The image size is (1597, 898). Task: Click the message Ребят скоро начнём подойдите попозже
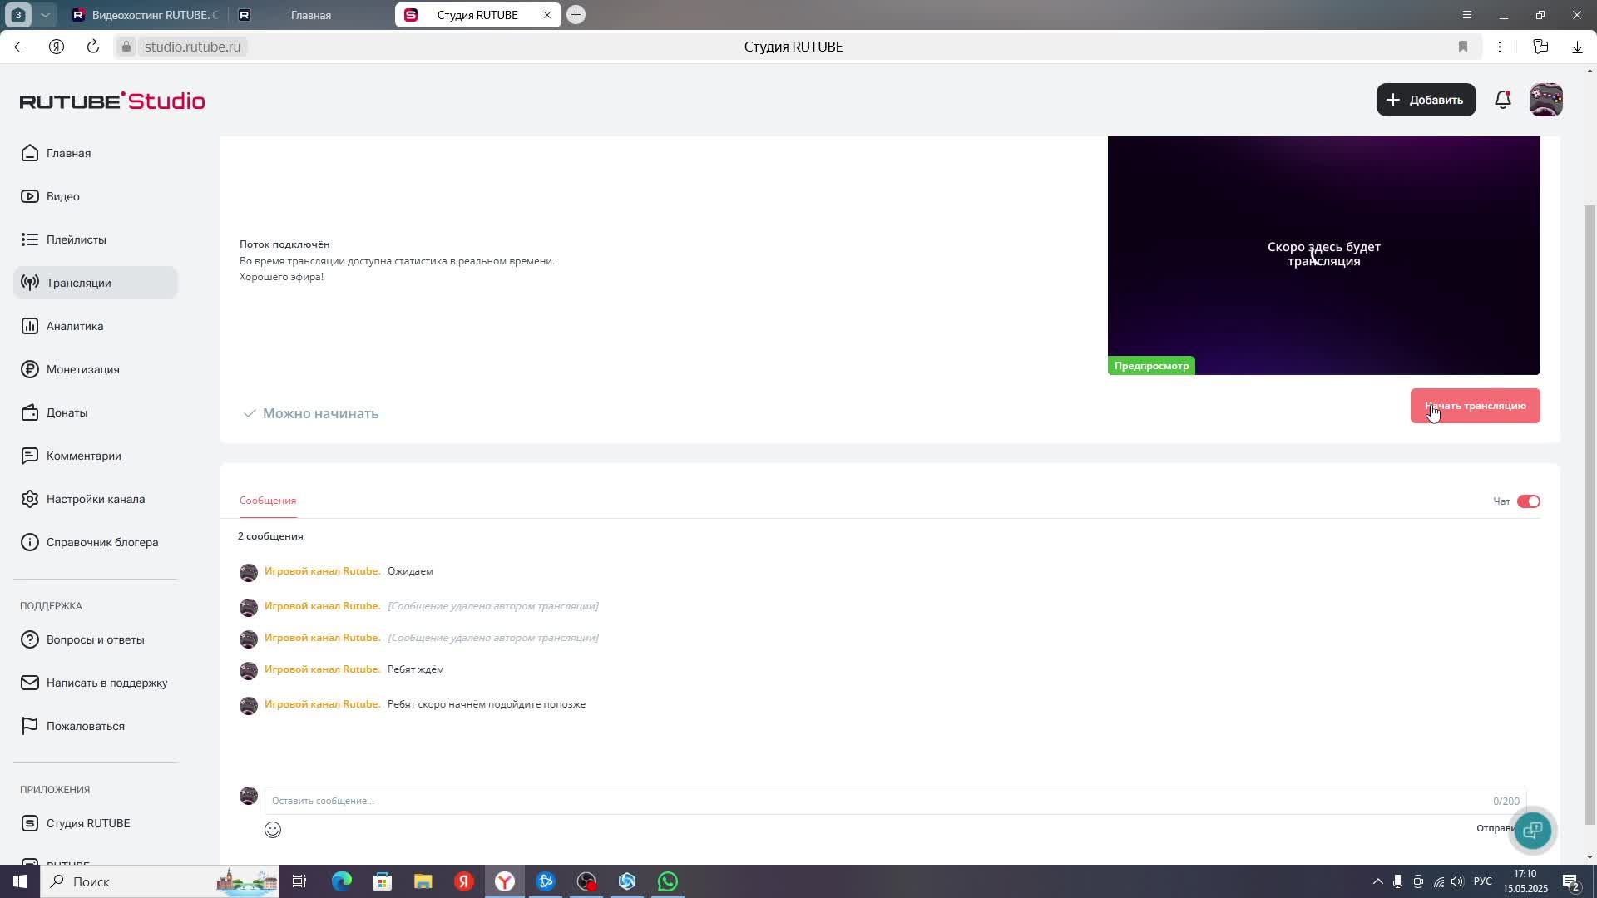coord(487,704)
